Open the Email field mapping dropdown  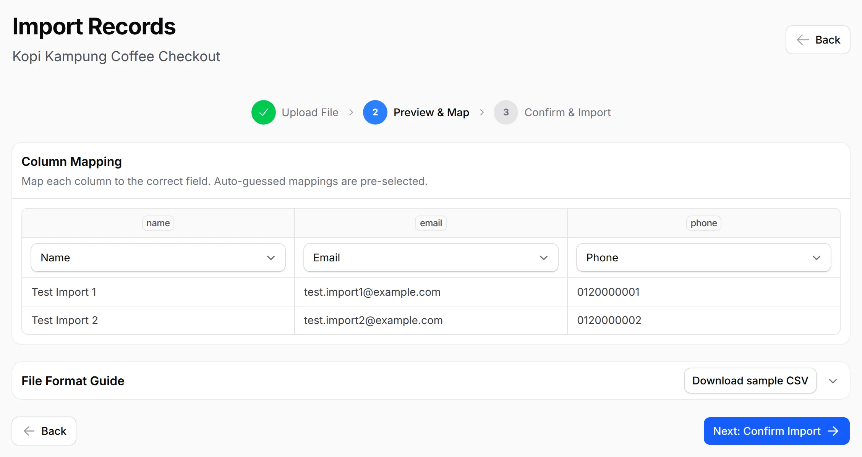click(x=431, y=258)
